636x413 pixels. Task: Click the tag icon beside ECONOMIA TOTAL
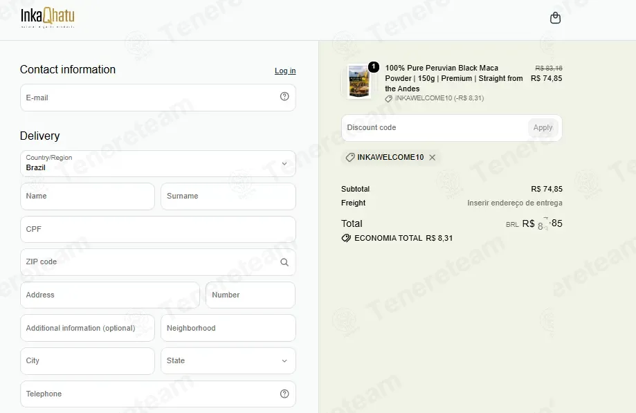[346, 238]
